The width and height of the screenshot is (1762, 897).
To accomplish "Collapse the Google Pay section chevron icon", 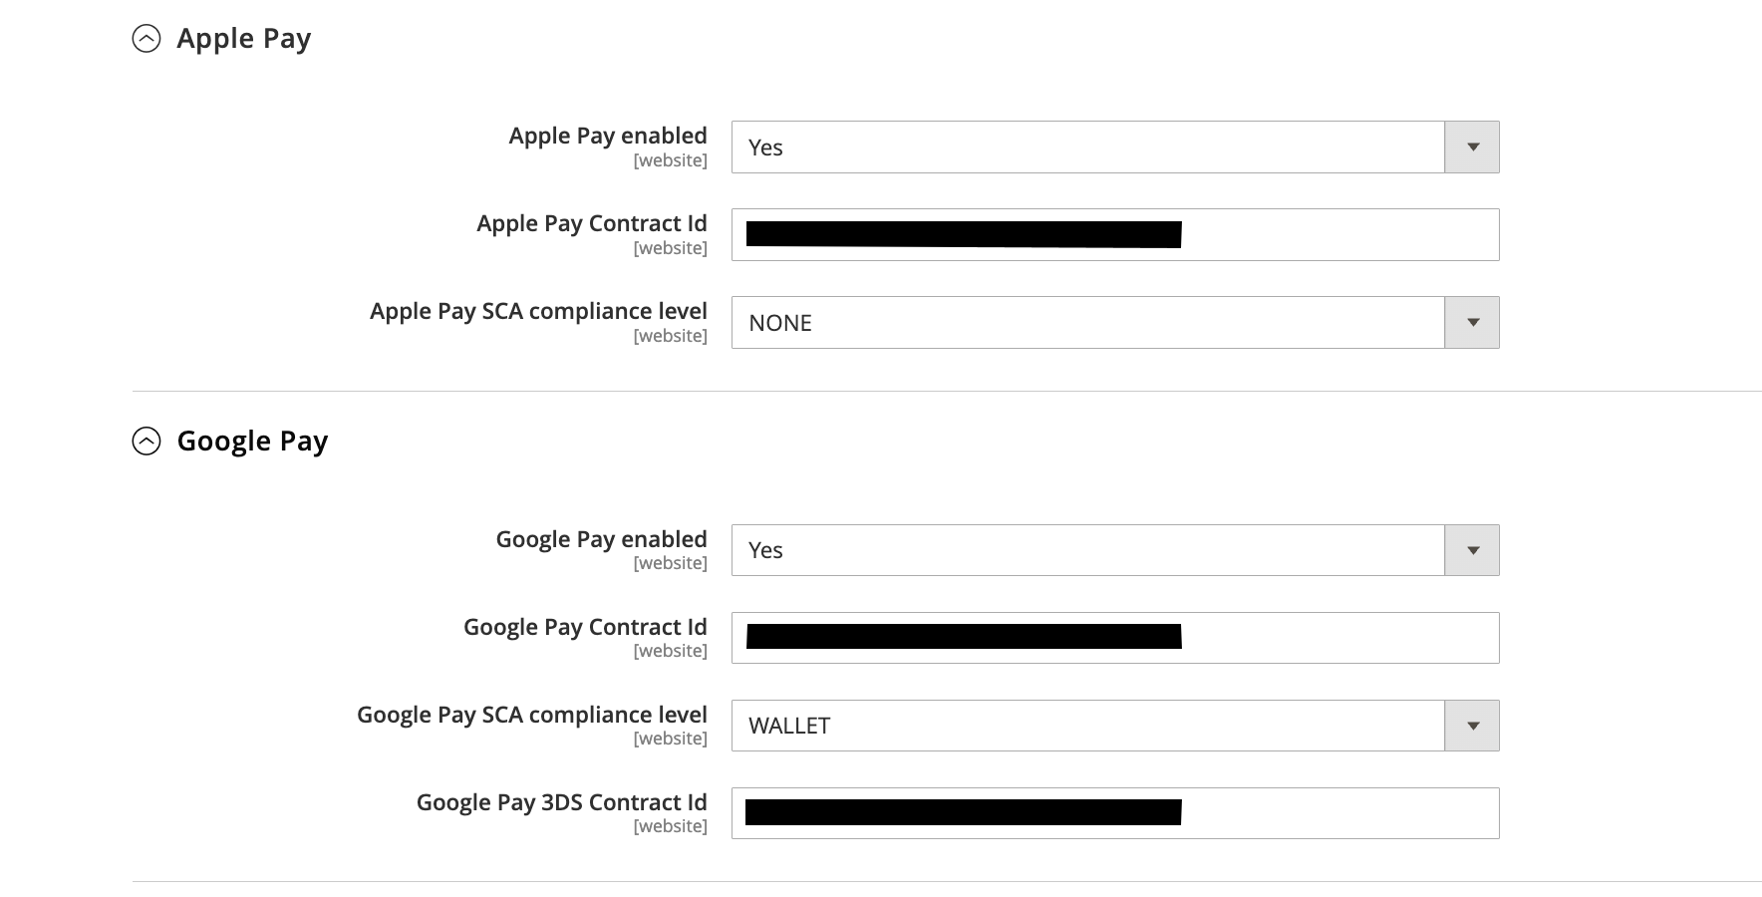I will 148,441.
